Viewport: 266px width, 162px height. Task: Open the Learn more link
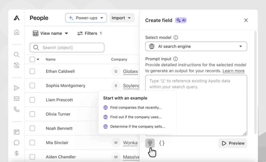(x=233, y=71)
